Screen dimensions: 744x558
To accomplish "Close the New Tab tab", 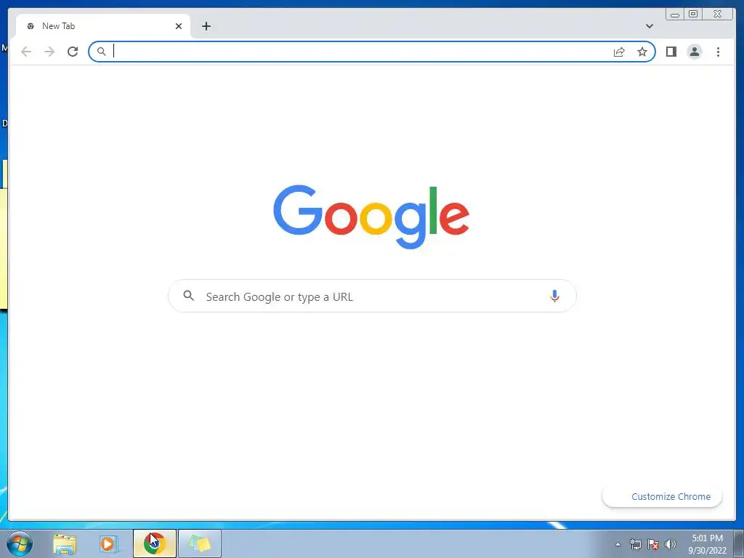I will click(179, 27).
